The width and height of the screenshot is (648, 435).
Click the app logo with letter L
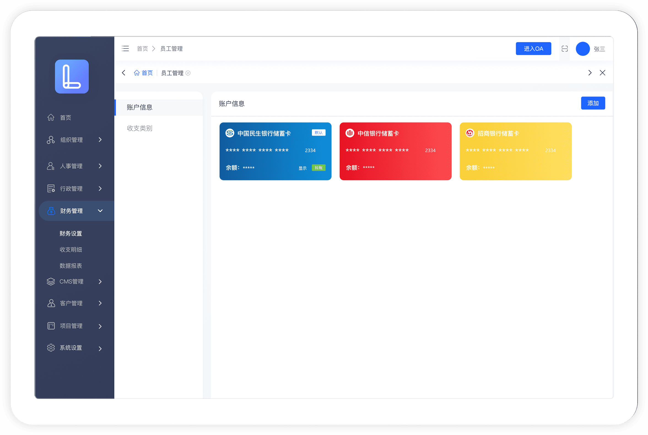(x=72, y=77)
